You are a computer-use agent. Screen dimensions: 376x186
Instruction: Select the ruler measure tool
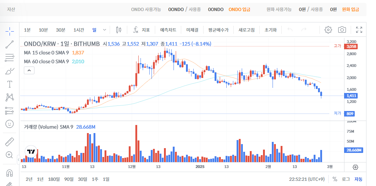tap(10, 142)
